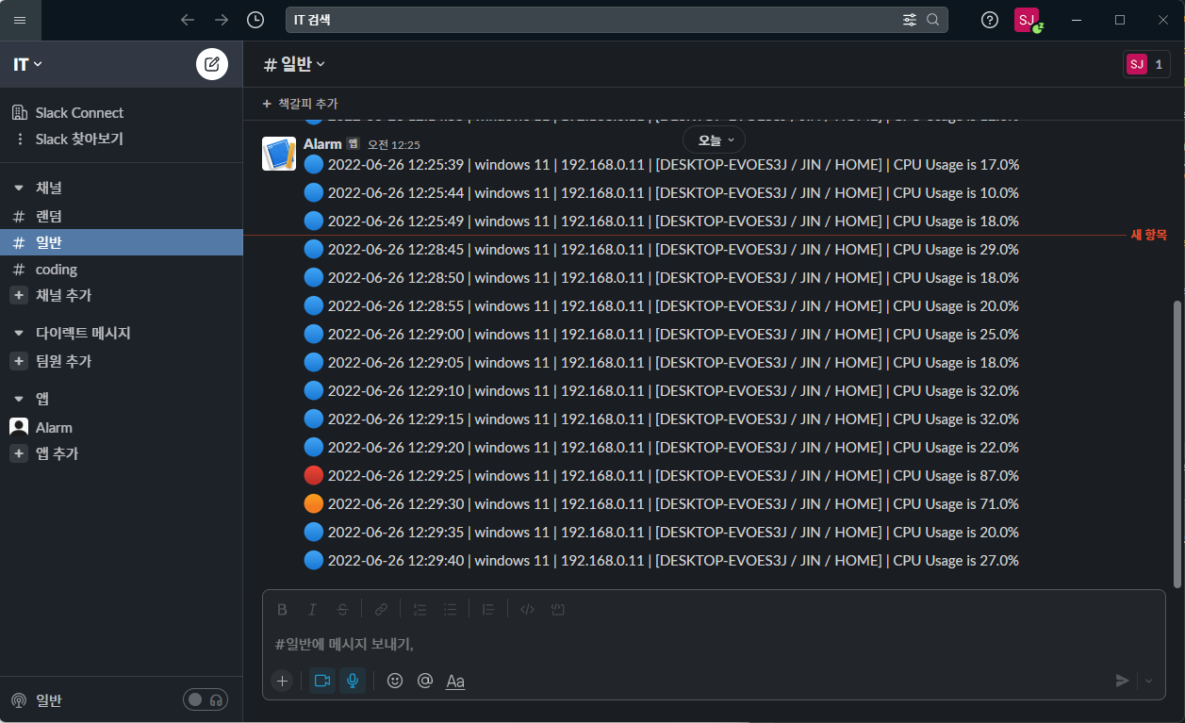1185x723 pixels.
Task: Send the message with arrow icon
Action: coord(1122,681)
